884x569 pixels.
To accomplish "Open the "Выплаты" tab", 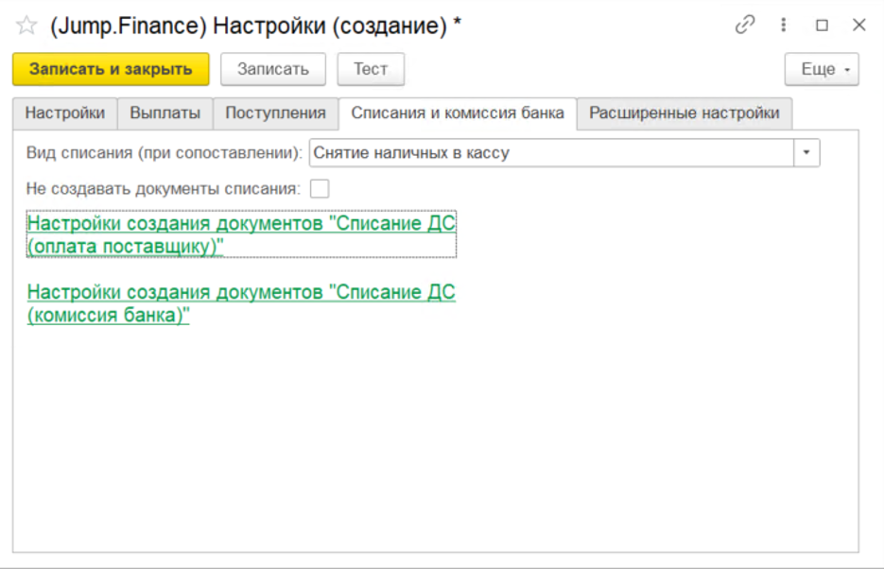I will point(165,113).
